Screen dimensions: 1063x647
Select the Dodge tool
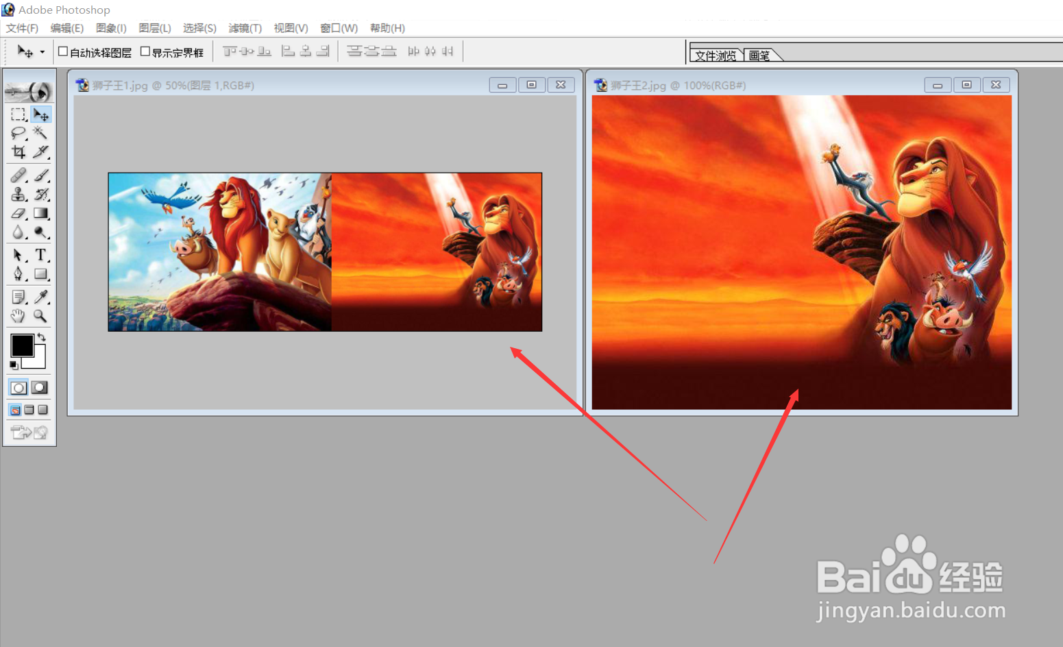pos(41,233)
